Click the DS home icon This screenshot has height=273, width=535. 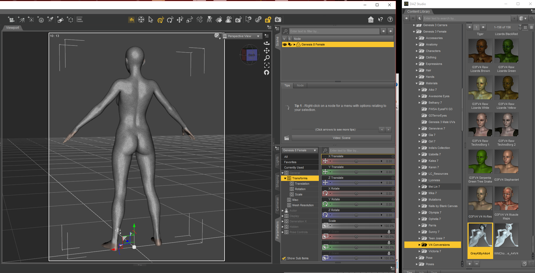(x=371, y=19)
